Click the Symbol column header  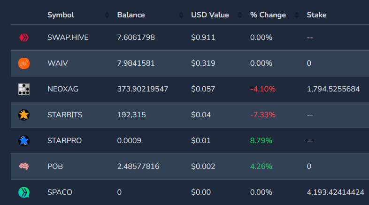(61, 15)
